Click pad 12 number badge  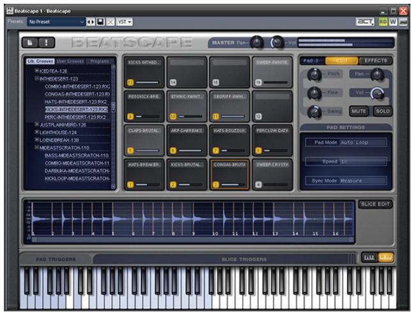258,117
